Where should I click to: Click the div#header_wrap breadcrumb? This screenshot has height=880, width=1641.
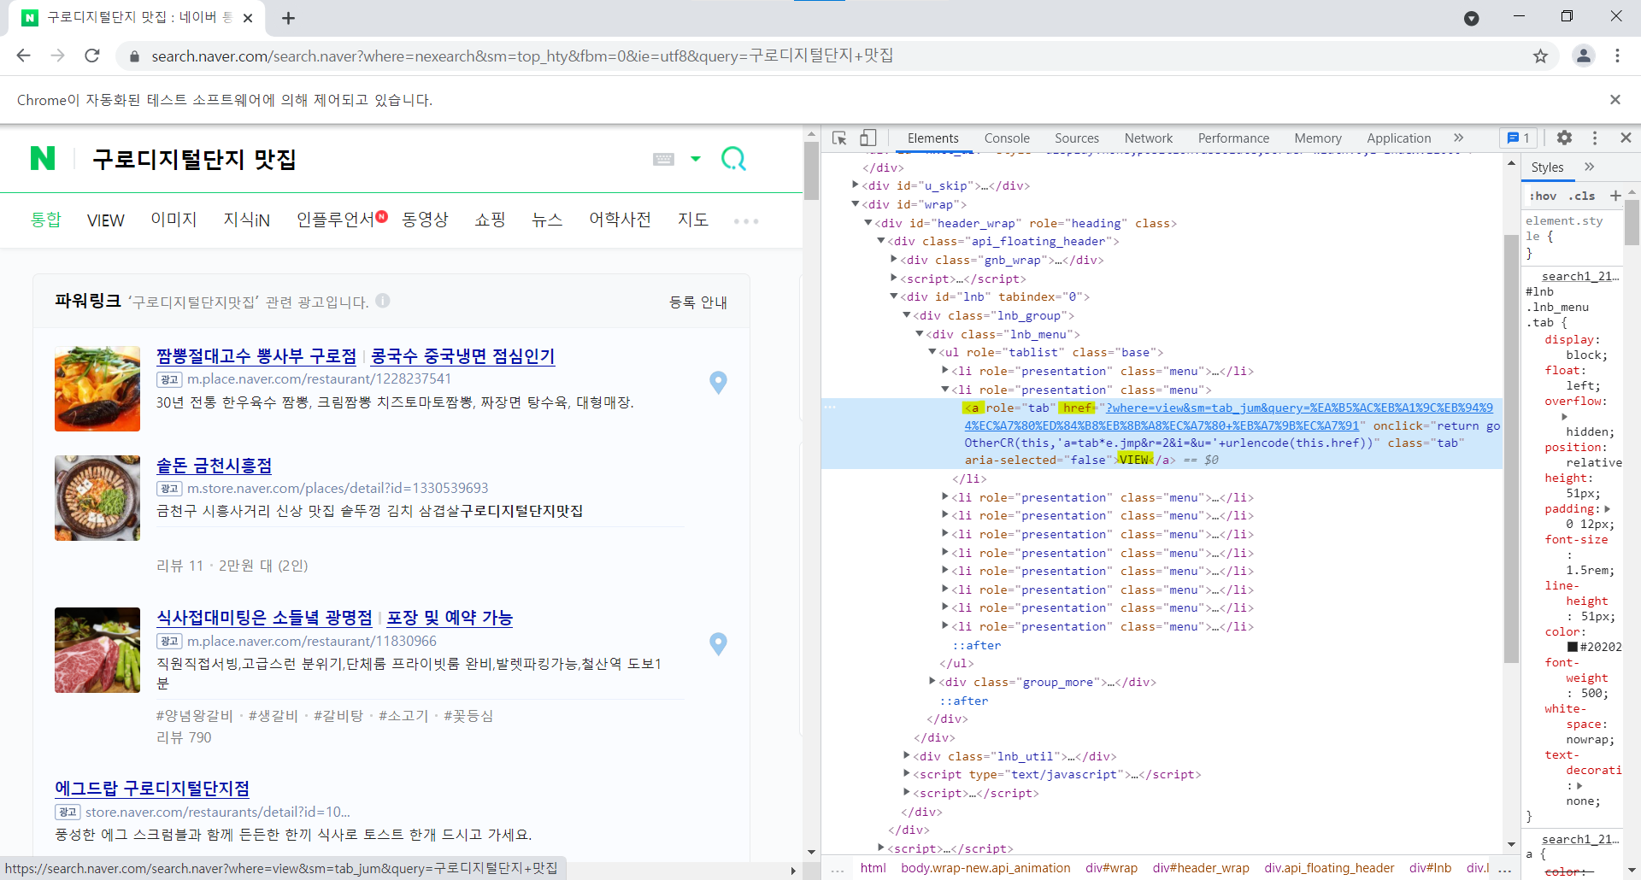pos(1201,867)
